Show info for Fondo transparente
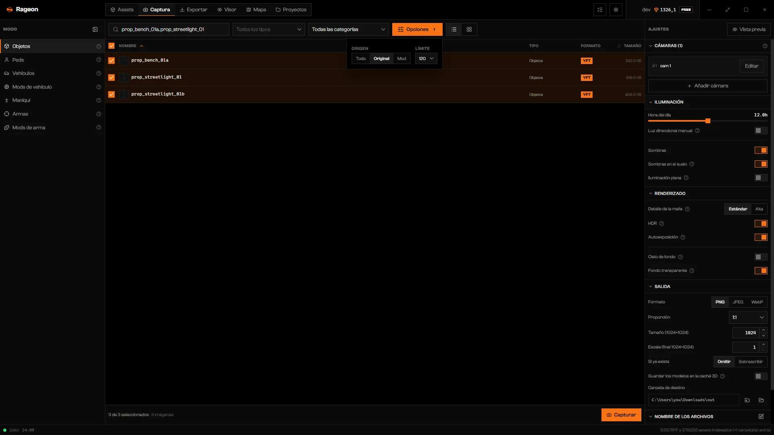The image size is (774, 435). 692,271
